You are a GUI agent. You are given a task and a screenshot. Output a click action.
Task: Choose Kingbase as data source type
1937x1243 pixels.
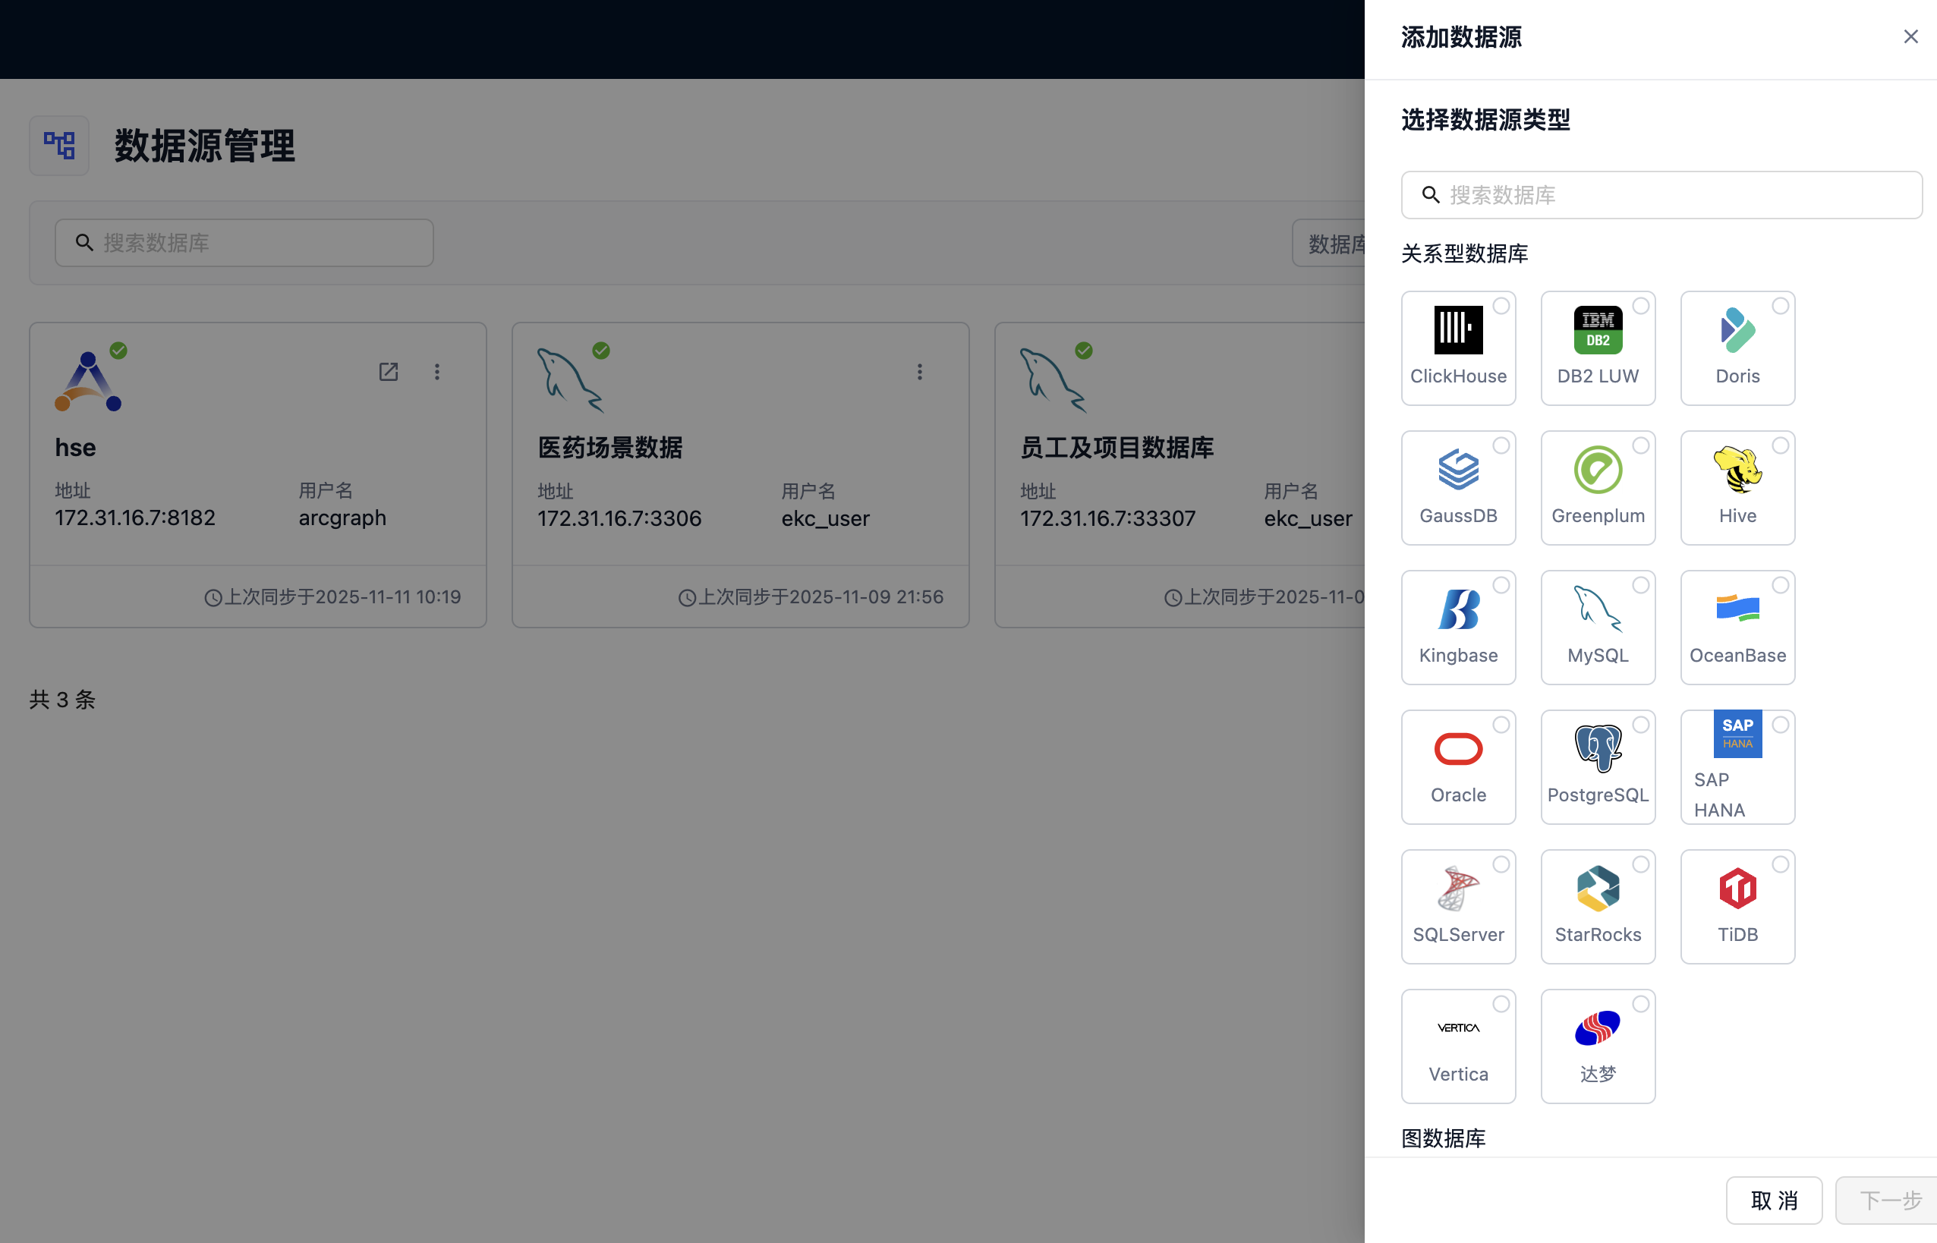click(1458, 626)
